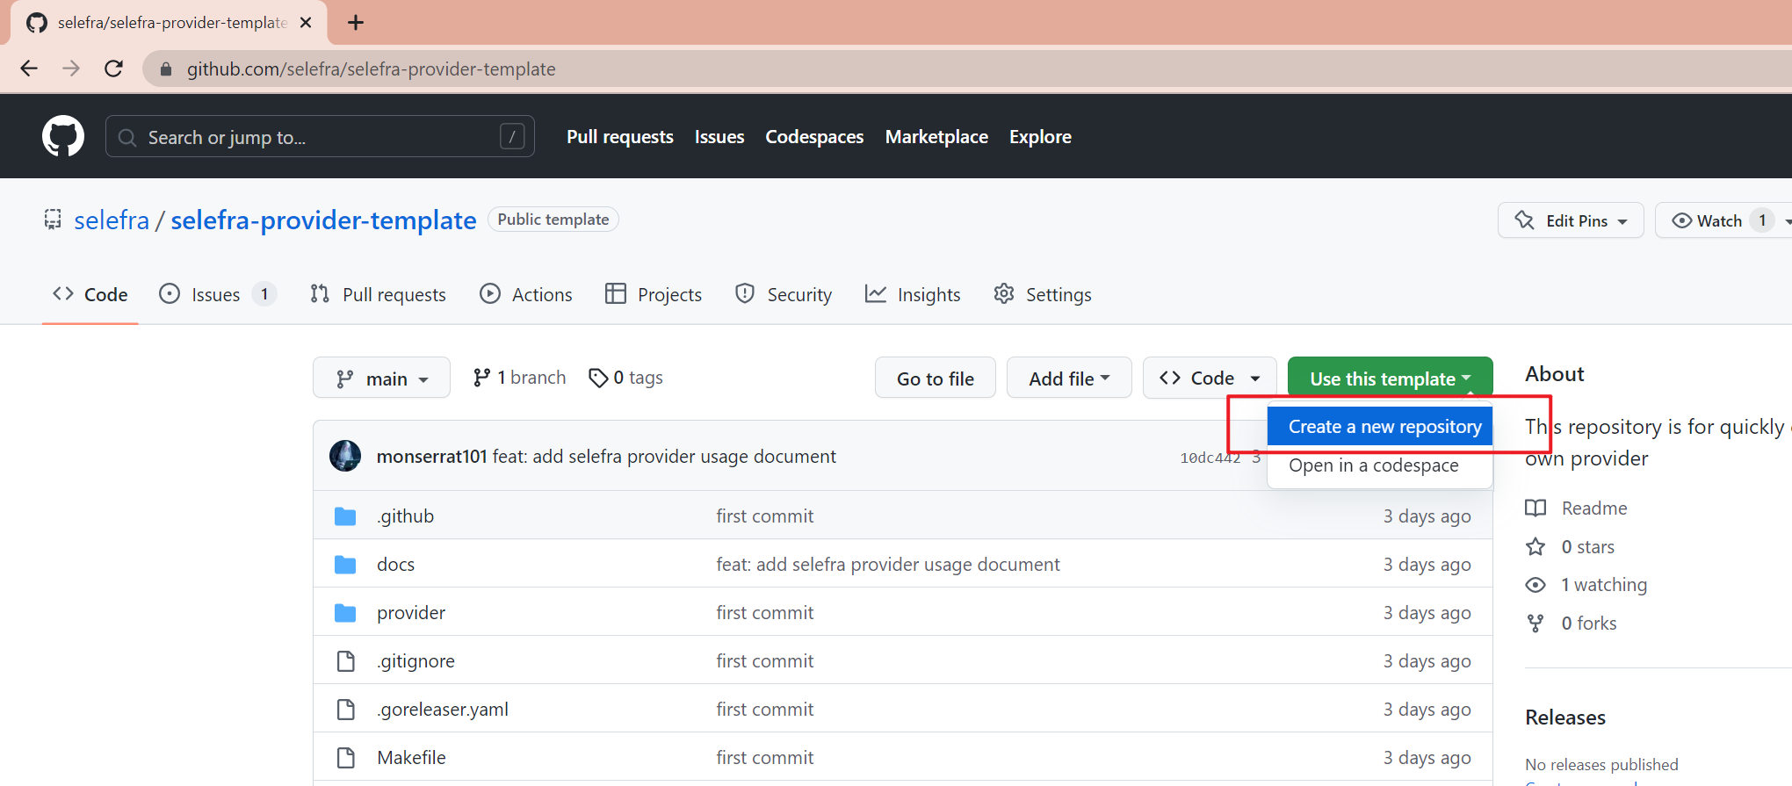Screen dimensions: 1792x786
Task: Click the browser forward arrow
Action: (71, 69)
